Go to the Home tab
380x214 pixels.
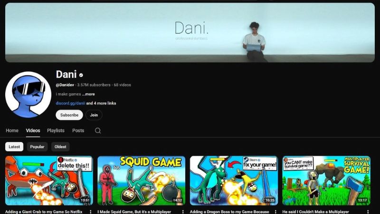pyautogui.click(x=12, y=130)
